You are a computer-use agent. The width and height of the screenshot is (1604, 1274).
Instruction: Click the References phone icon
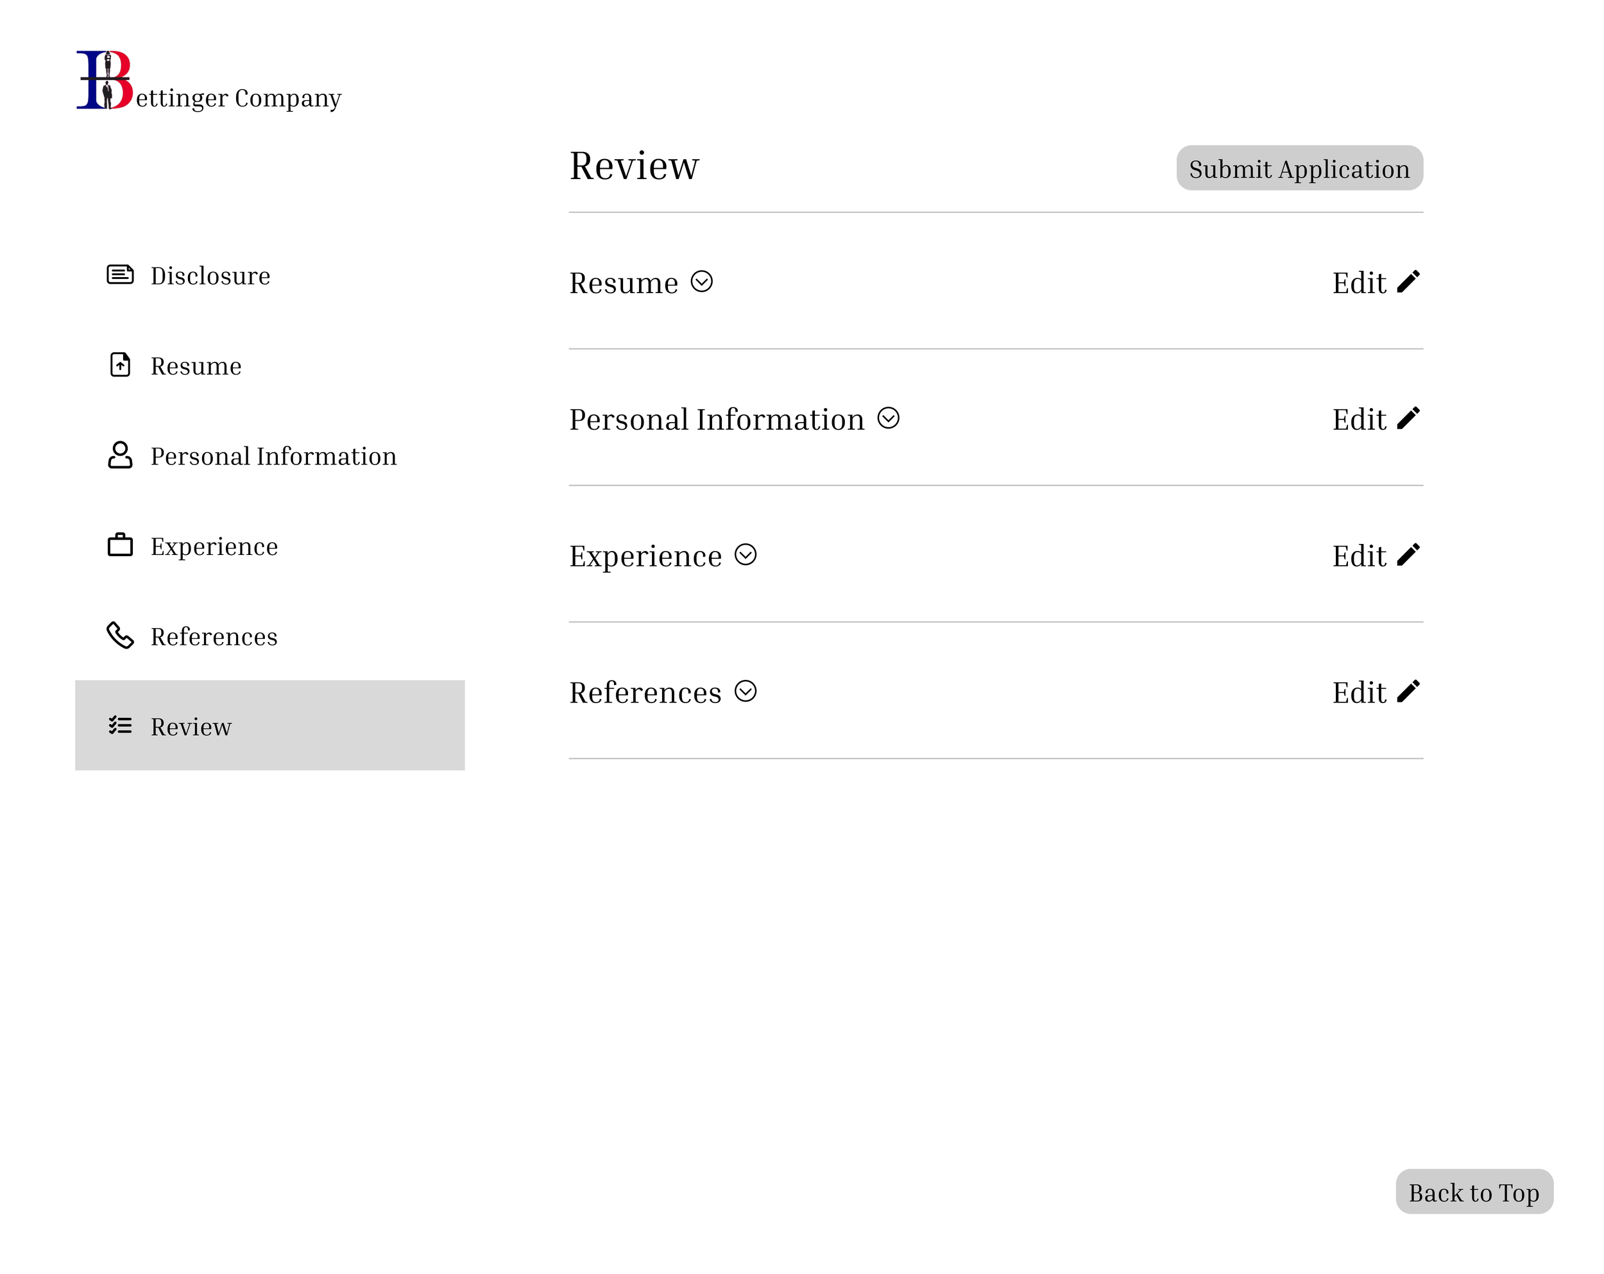point(120,635)
